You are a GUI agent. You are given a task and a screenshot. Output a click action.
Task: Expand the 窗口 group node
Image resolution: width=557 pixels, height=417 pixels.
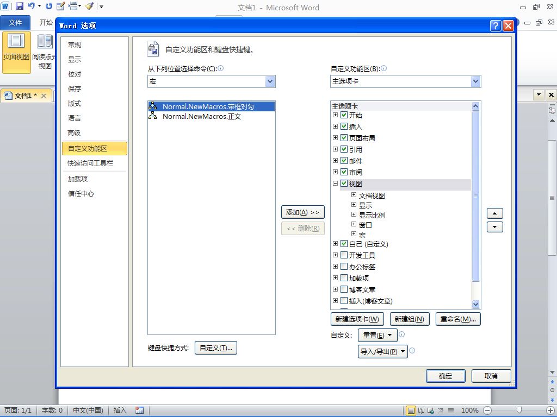[x=354, y=224]
